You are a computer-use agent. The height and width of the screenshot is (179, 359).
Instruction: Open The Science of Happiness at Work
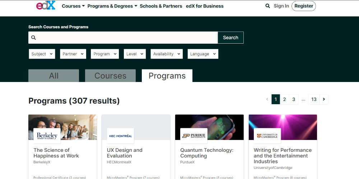click(56, 153)
